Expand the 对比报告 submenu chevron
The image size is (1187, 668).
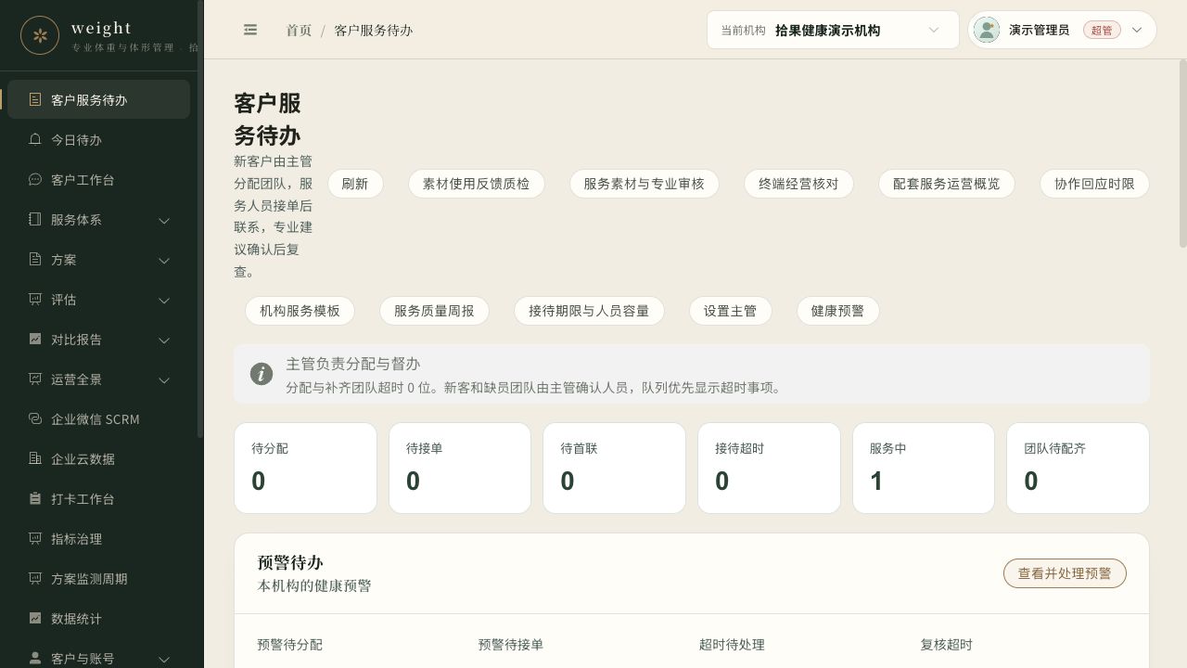tap(164, 340)
